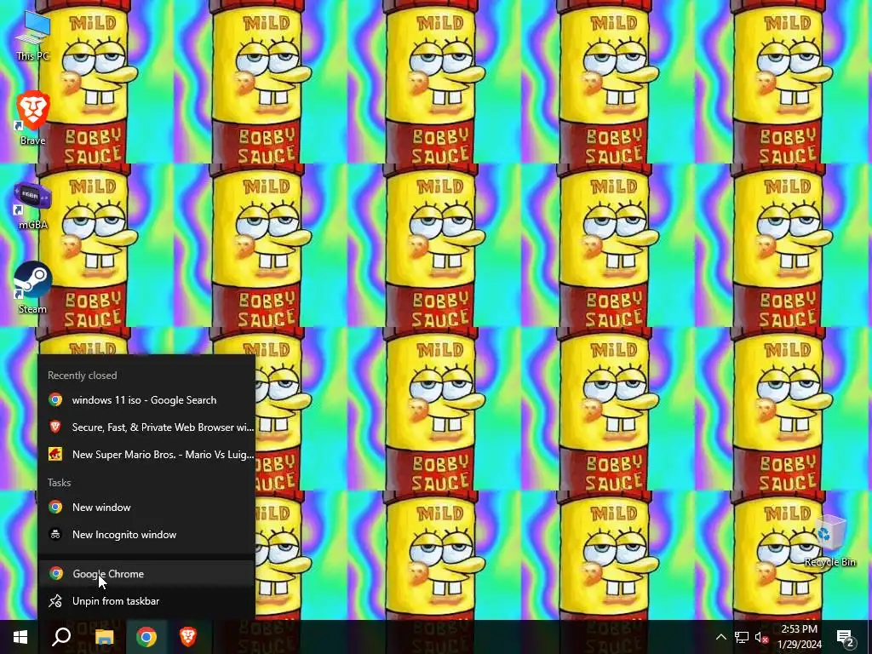This screenshot has width=872, height=654.
Task: Select New Incognito window task
Action: tap(146, 535)
